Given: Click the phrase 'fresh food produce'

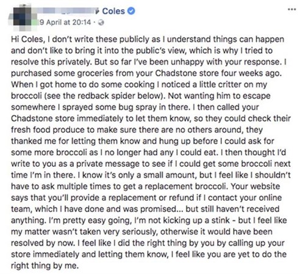Looking at the screenshot, I should tap(48, 130).
